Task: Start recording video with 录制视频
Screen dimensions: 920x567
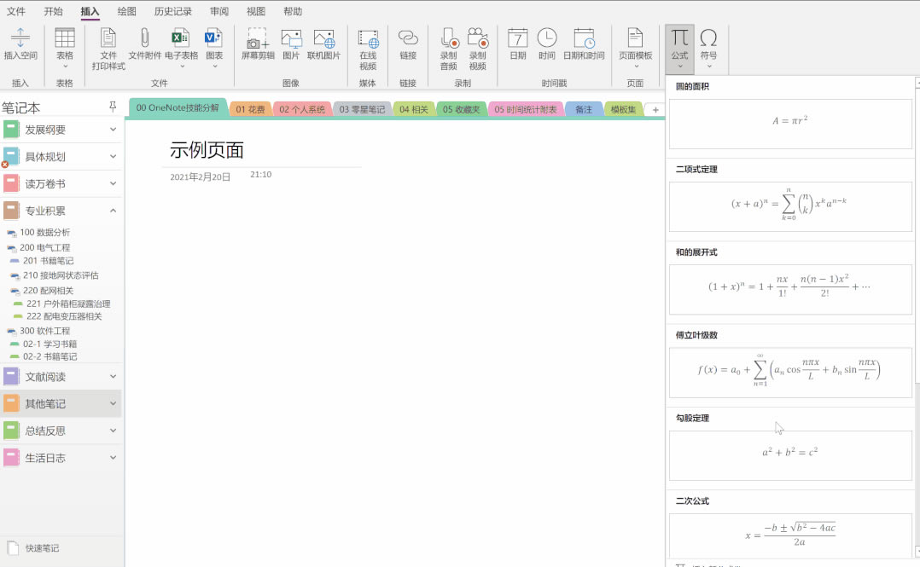Action: (477, 47)
